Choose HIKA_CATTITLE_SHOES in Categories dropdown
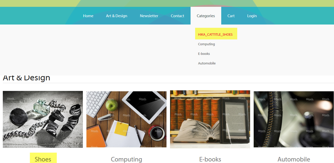This screenshot has height=163, width=334. pos(215,34)
